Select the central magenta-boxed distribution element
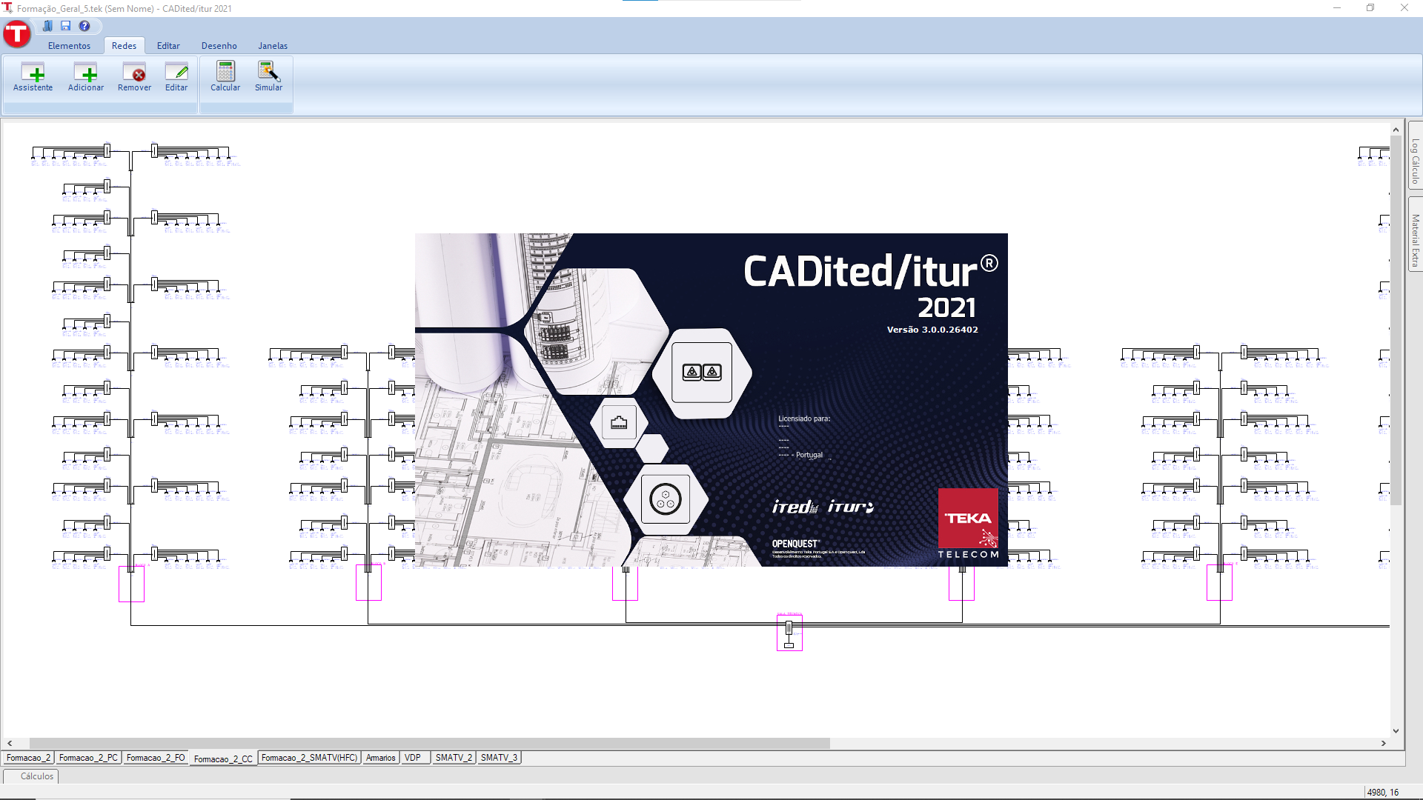This screenshot has width=1423, height=800. [789, 633]
